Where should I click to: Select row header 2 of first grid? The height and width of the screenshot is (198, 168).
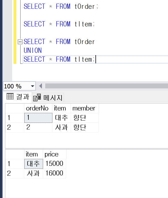click(x=15, y=128)
